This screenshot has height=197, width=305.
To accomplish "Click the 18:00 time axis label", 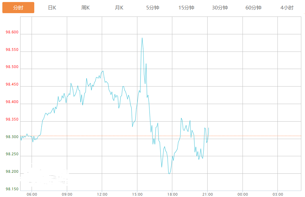I will pos(172,194).
